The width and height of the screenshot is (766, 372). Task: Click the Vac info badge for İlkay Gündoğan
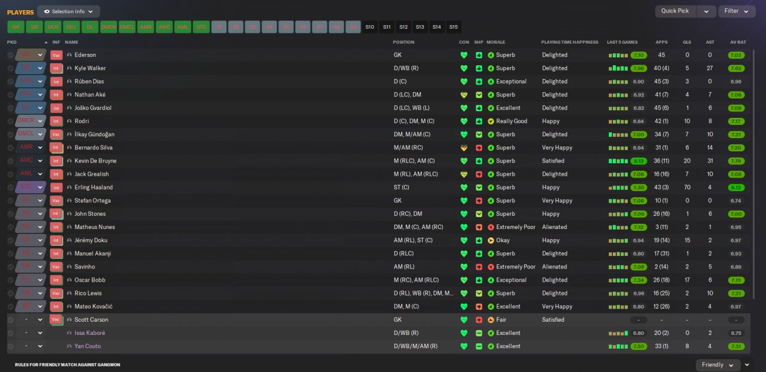56,135
